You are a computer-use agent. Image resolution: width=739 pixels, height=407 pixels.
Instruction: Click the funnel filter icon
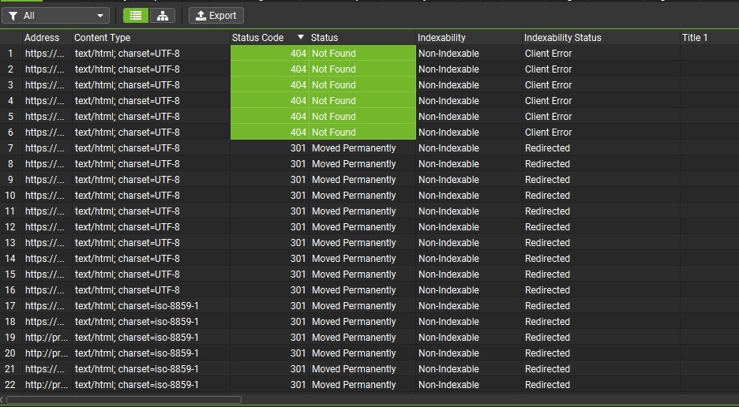13,16
